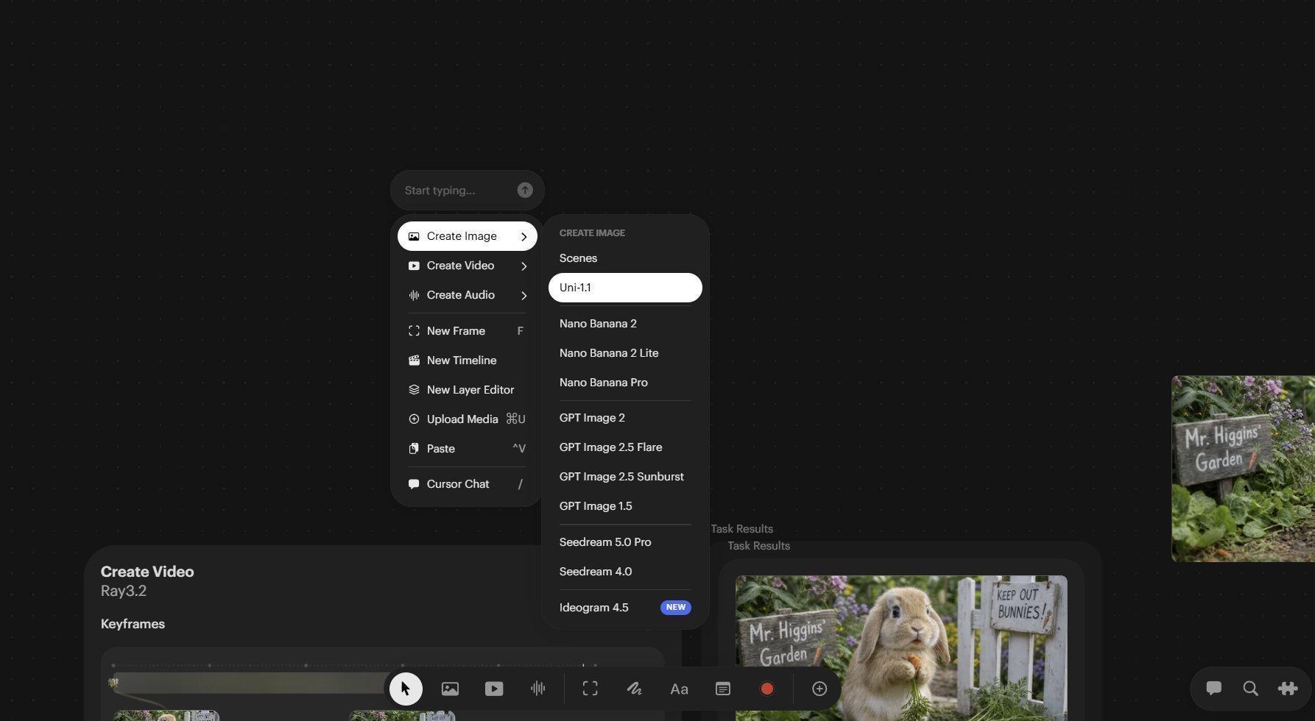Click the red record button
The width and height of the screenshot is (1315, 721).
point(767,689)
